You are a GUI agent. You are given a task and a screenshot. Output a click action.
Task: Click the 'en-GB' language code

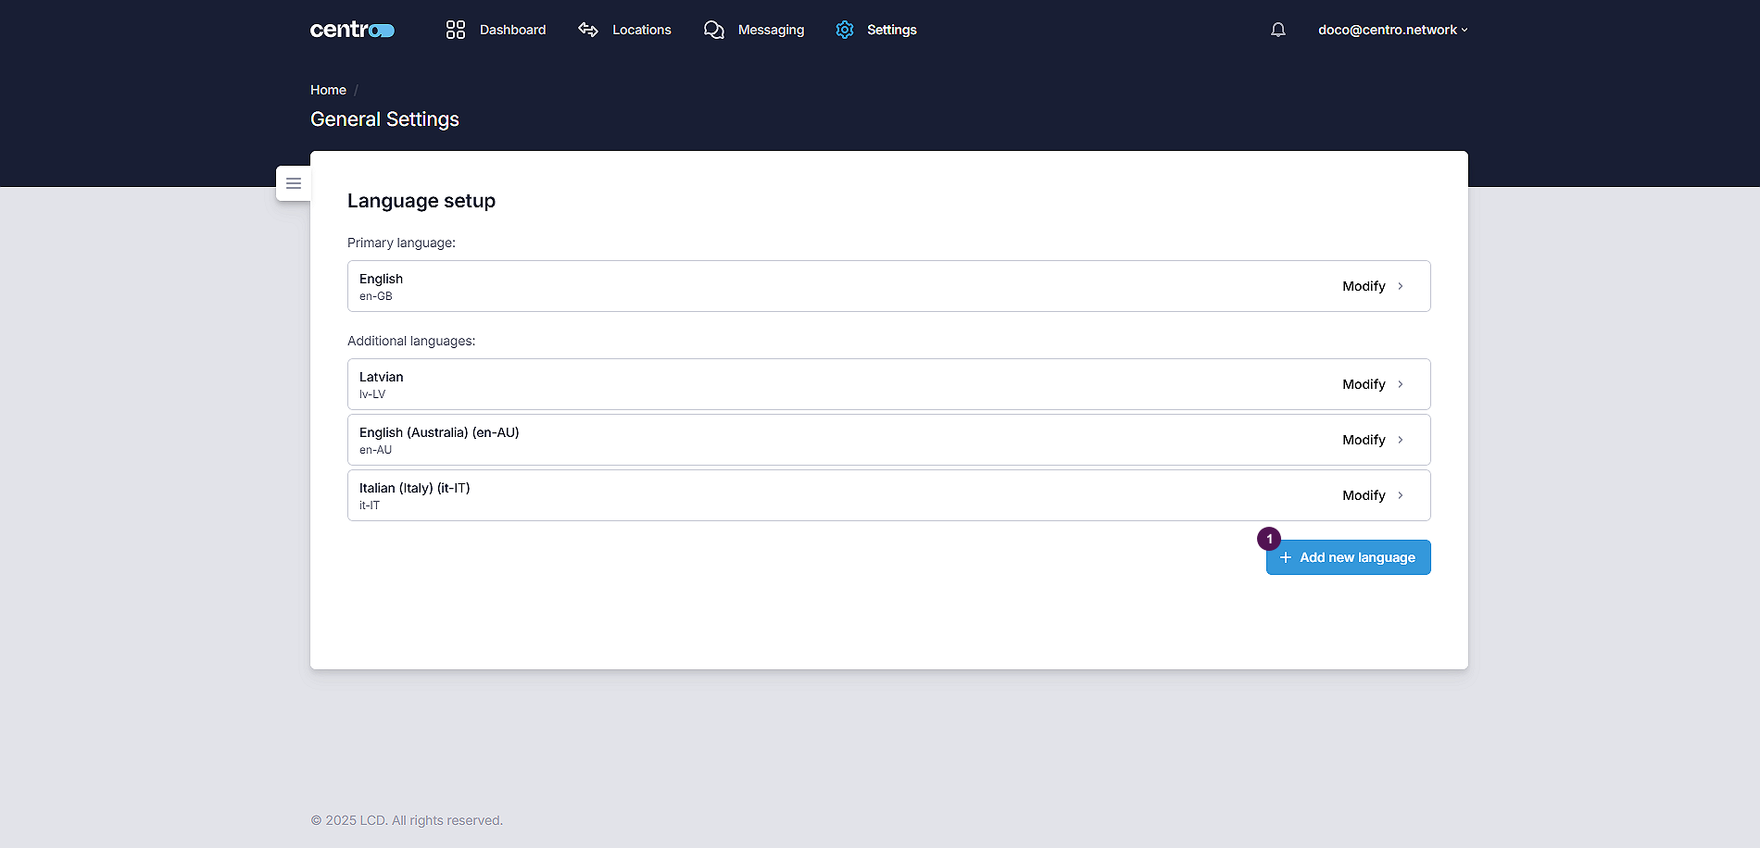click(376, 296)
